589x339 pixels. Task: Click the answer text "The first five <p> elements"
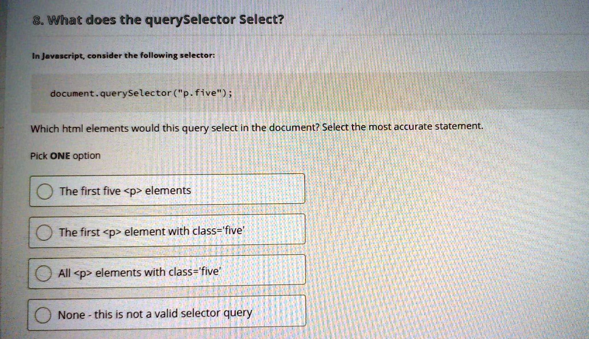click(x=125, y=190)
